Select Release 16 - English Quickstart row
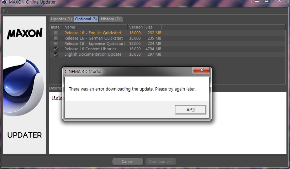290x169 pixels. [167, 33]
